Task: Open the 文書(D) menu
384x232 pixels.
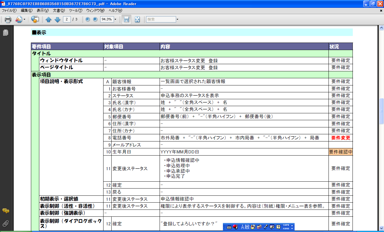Action: [59, 10]
